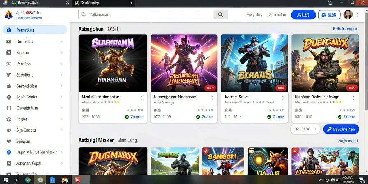Click the Talkinsinand search input field
368x184 pixels.
pyautogui.click(x=146, y=14)
